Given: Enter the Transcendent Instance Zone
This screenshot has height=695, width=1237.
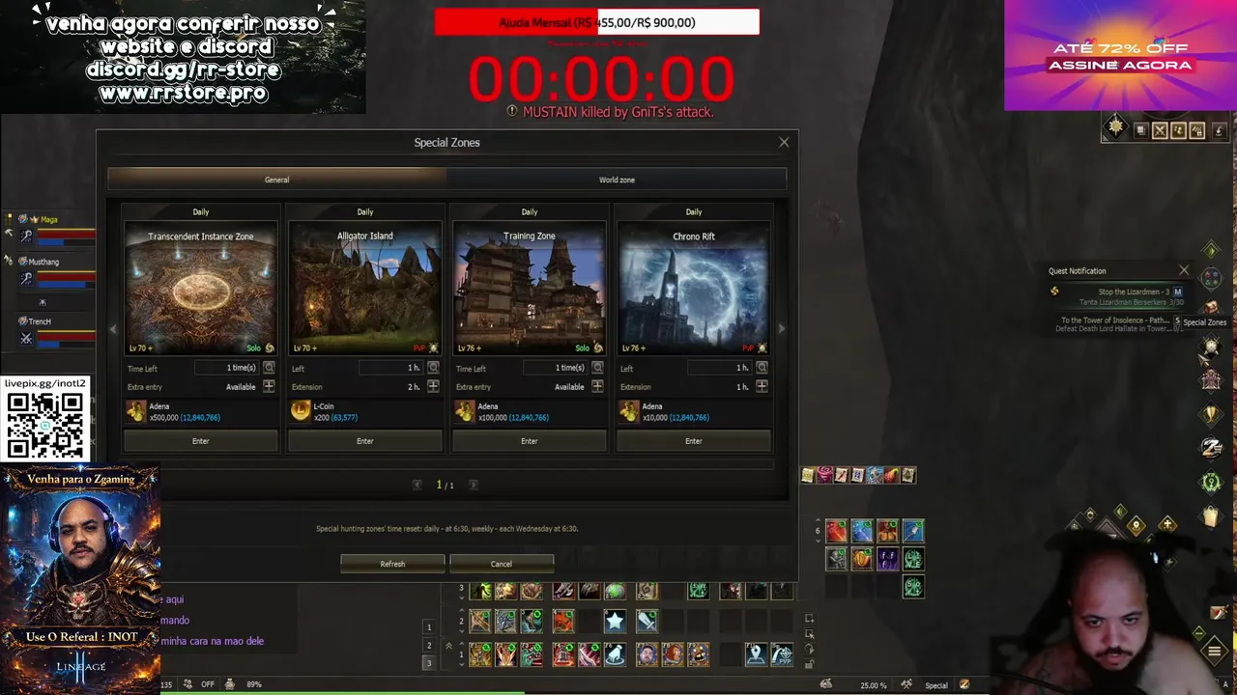Looking at the screenshot, I should [200, 441].
